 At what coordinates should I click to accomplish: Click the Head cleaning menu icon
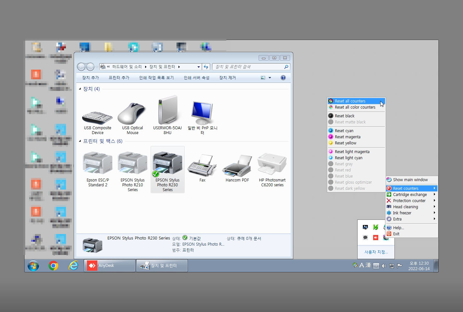click(389, 207)
